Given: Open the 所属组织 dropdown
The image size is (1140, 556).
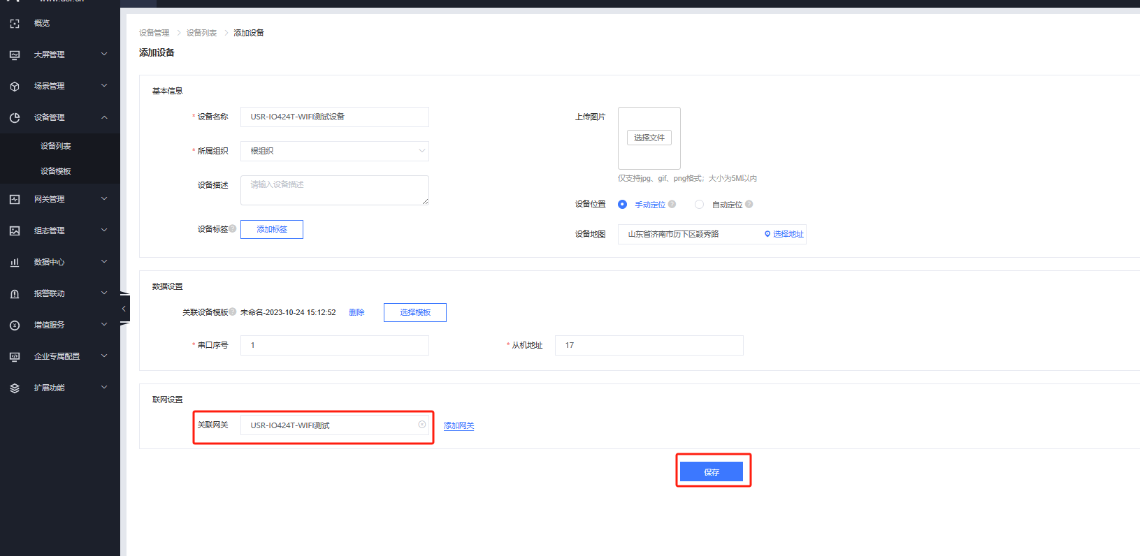Looking at the screenshot, I should (335, 151).
